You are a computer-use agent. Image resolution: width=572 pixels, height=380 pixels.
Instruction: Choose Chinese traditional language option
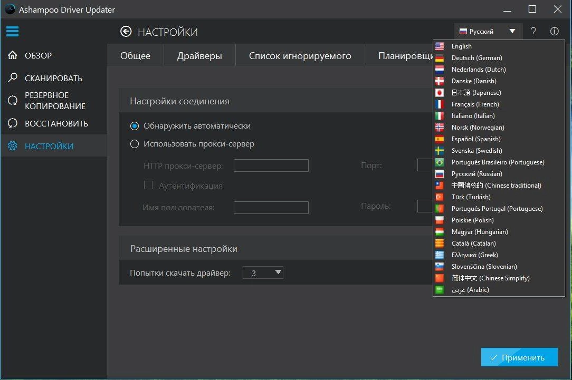click(499, 186)
